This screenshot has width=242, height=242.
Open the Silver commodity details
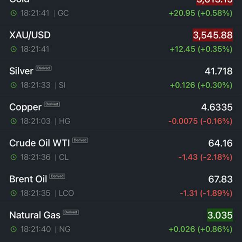coord(121,78)
